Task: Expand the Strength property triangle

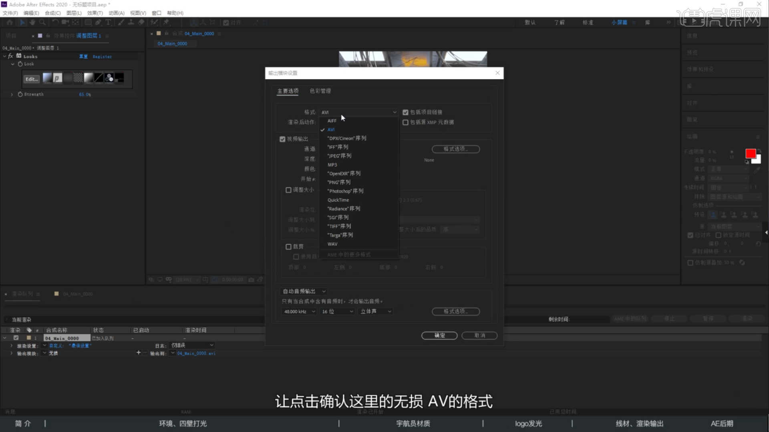Action: (12, 95)
